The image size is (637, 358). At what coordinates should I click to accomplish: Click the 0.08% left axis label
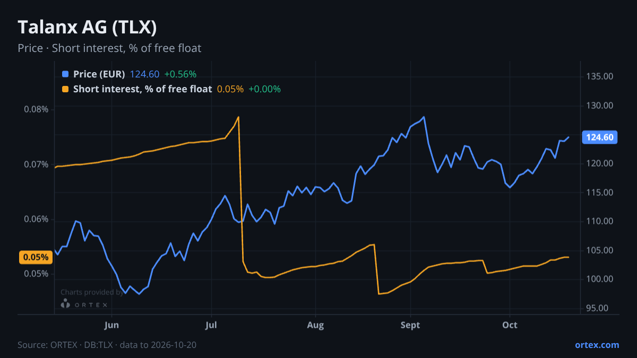[x=36, y=109]
